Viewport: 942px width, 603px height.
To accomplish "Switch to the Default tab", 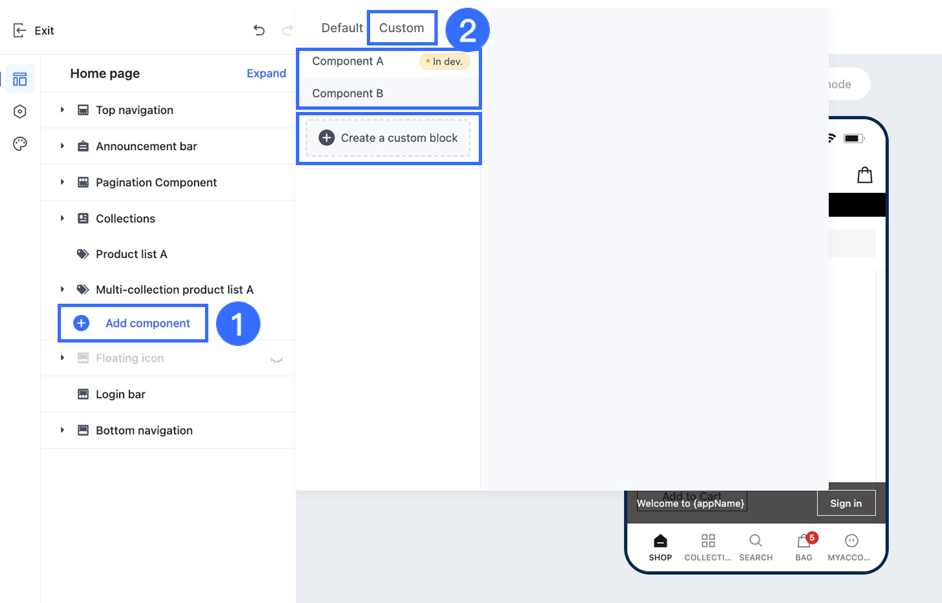I will (x=342, y=28).
